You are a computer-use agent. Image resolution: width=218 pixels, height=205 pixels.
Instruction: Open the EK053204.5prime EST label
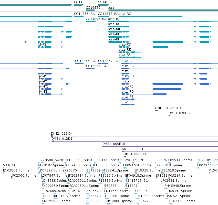click(137, 165)
